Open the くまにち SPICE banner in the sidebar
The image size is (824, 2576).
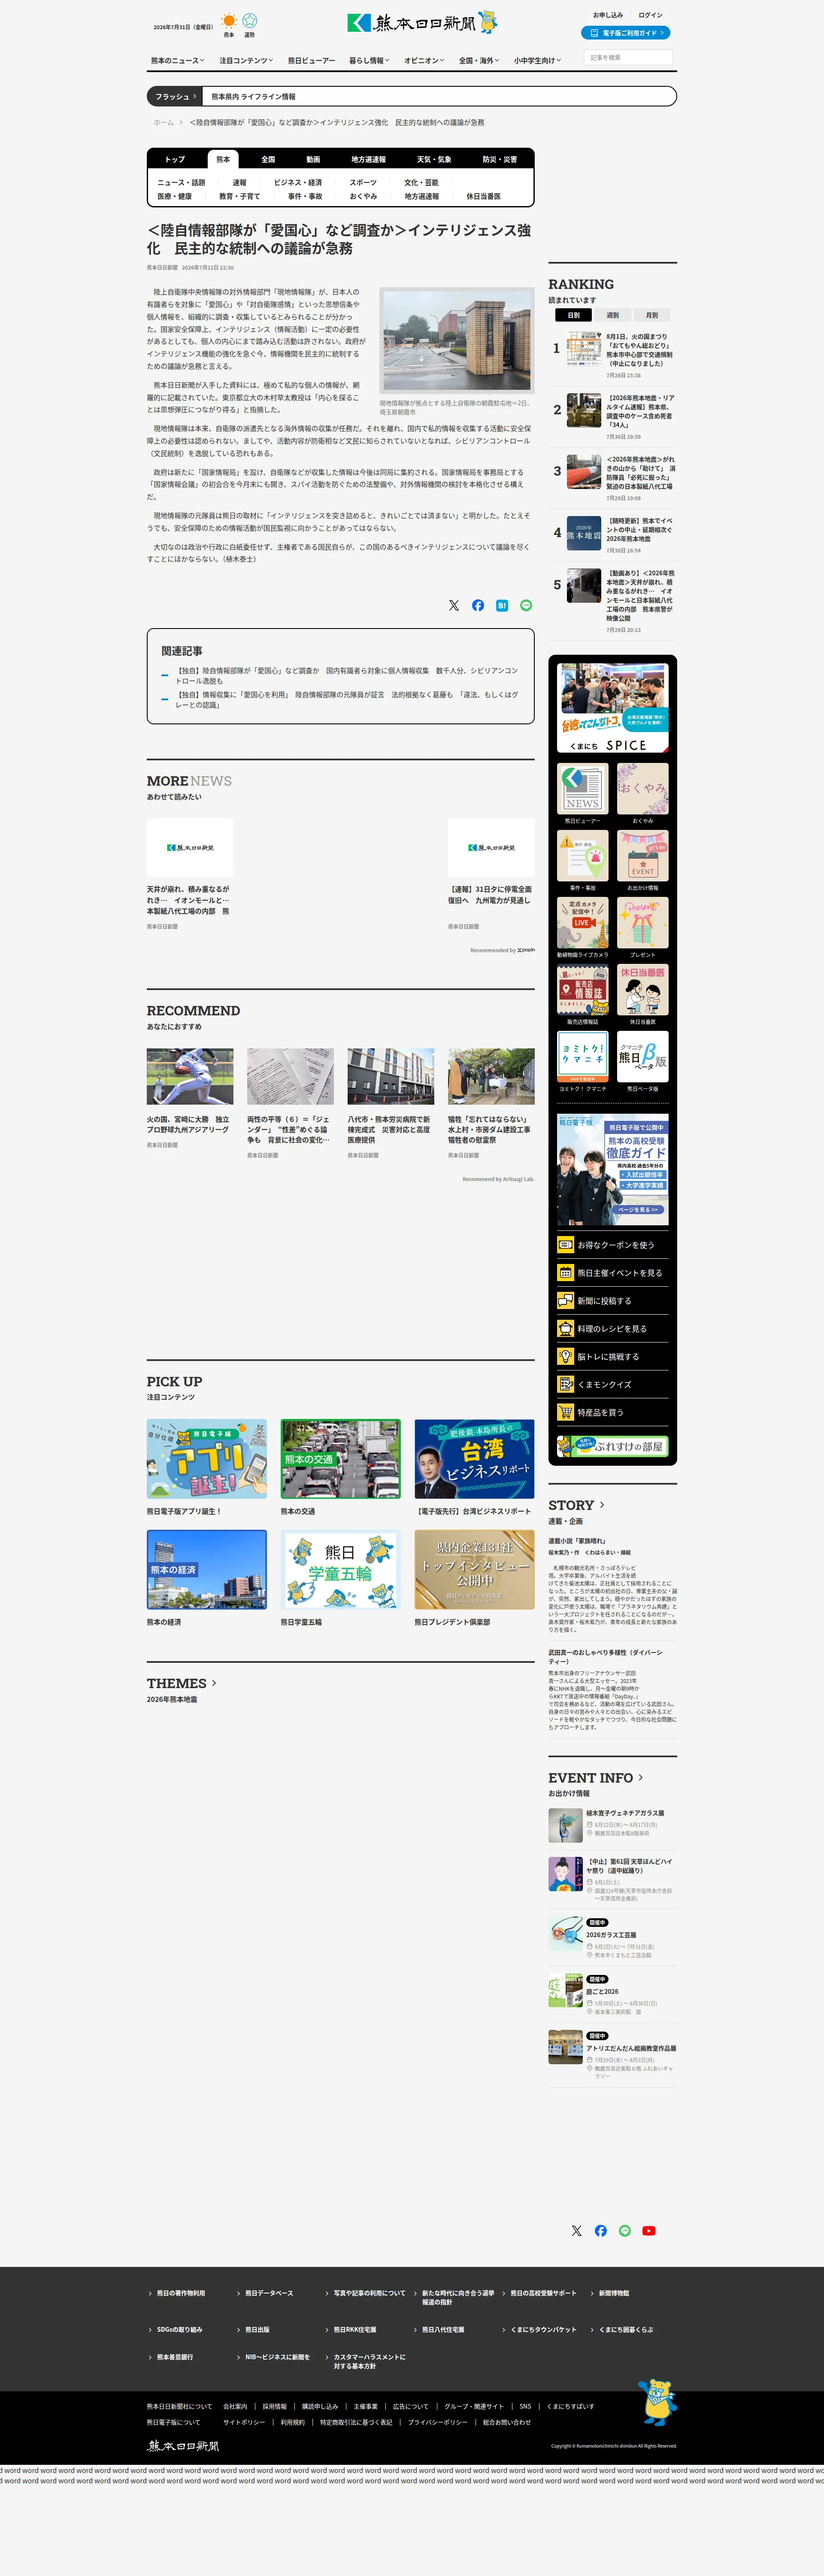613,708
